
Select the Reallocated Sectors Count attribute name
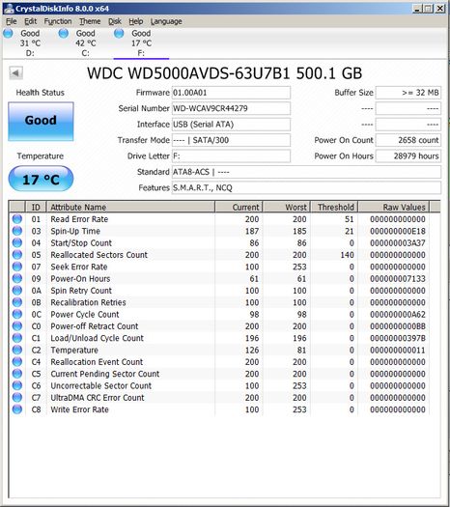(98, 255)
